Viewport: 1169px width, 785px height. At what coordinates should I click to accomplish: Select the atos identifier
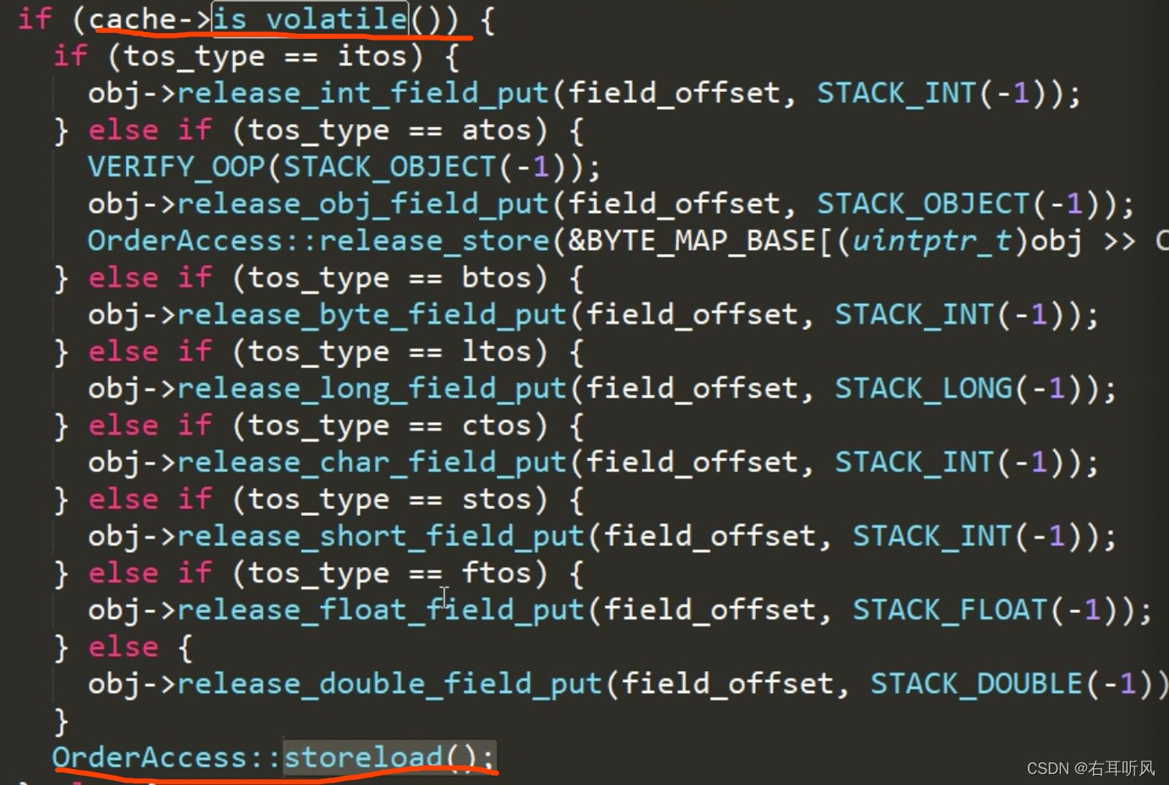[497, 130]
